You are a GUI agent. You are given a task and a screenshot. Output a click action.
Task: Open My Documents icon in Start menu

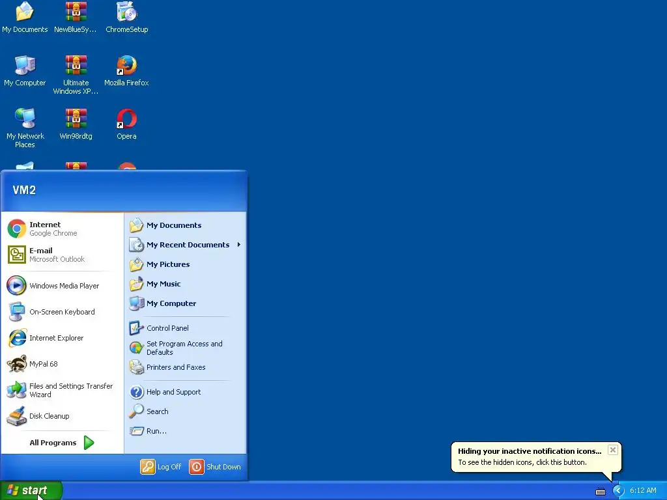(x=137, y=225)
